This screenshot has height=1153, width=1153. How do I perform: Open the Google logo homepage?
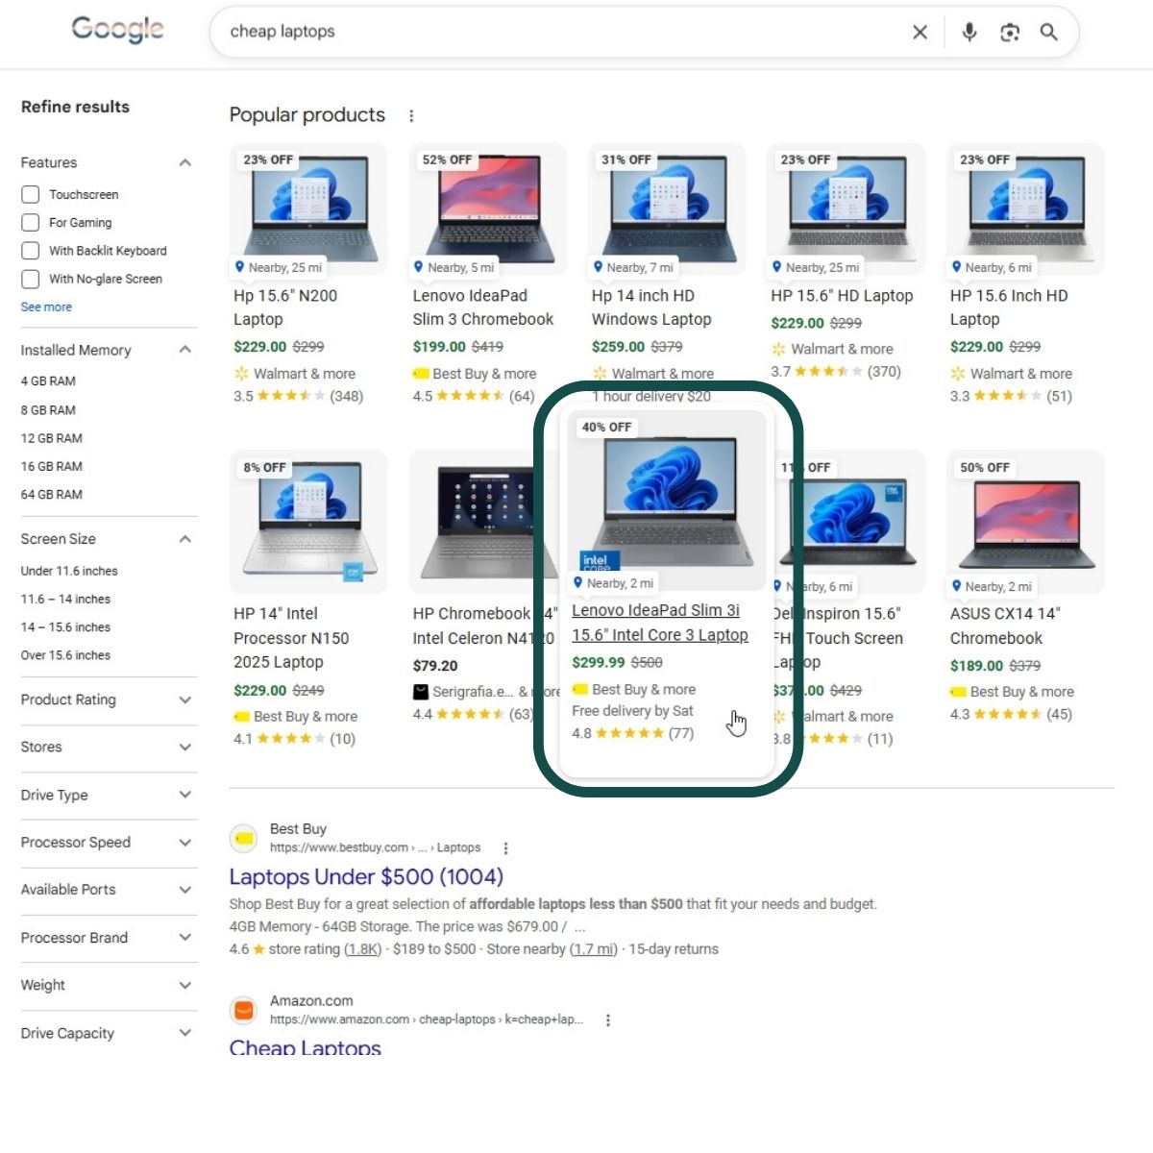click(x=118, y=30)
